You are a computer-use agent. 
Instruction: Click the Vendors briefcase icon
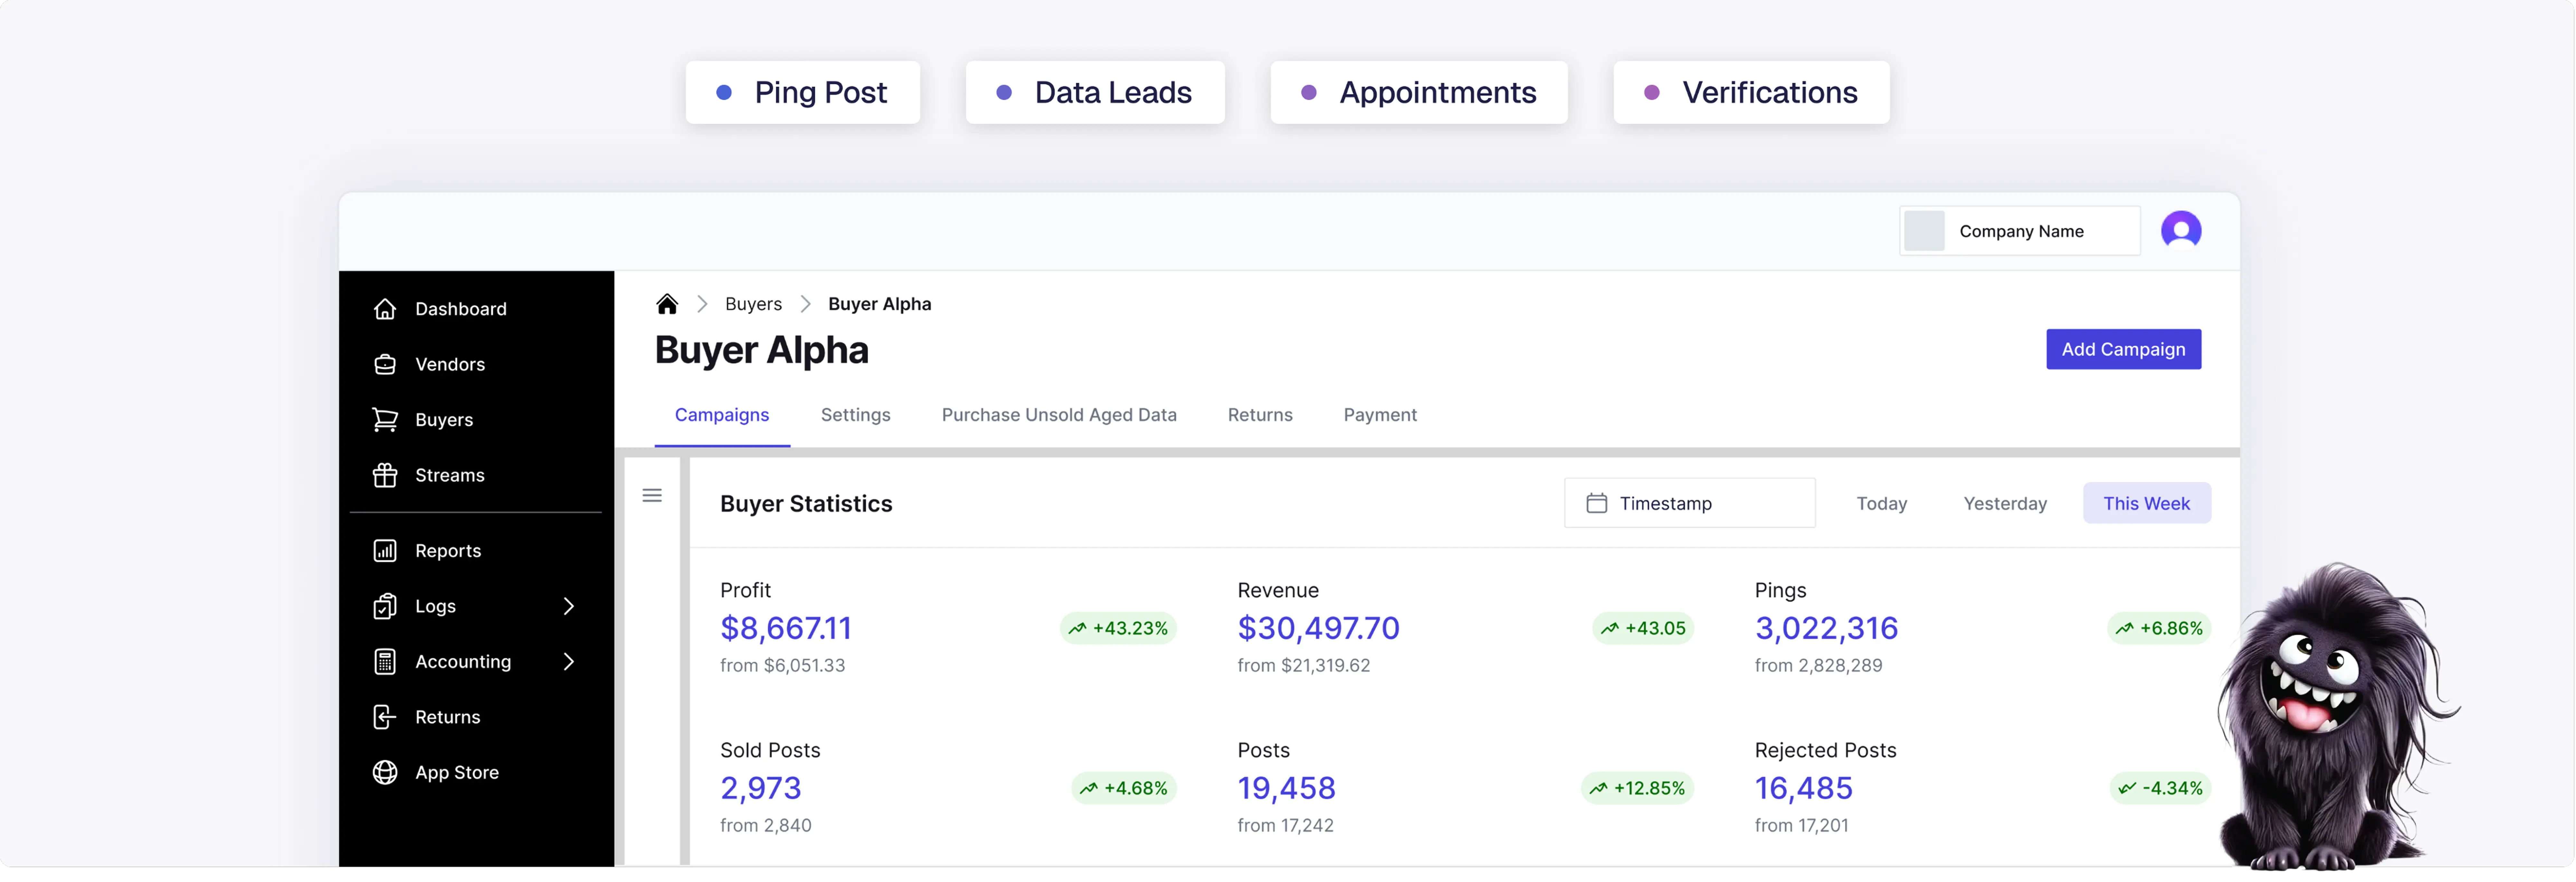tap(385, 364)
